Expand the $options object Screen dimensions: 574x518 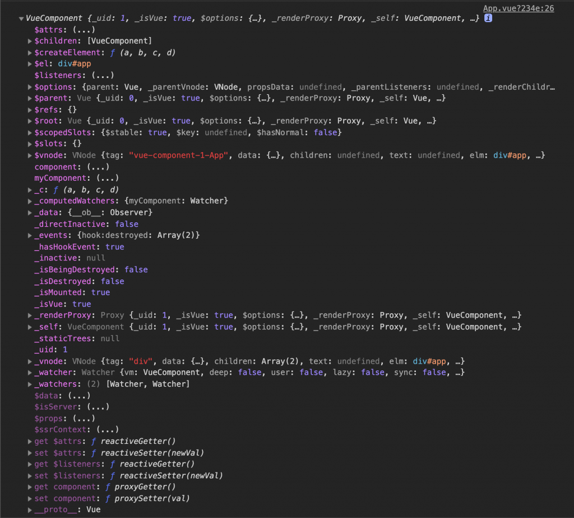[x=30, y=87]
